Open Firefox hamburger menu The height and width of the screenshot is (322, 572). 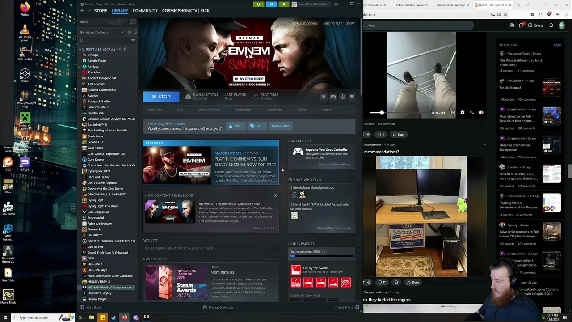tap(567, 14)
